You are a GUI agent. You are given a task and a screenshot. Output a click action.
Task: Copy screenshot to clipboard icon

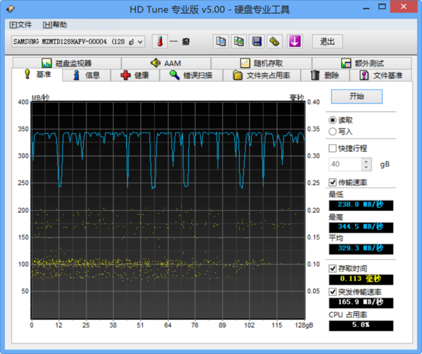click(x=239, y=42)
